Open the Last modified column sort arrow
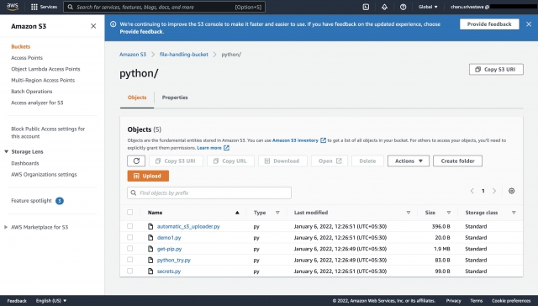538x306 pixels. 409,213
